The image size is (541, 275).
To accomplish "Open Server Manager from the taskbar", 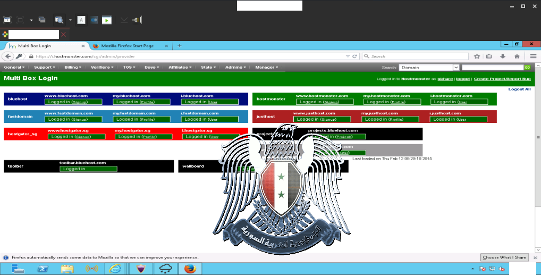I will [18, 269].
